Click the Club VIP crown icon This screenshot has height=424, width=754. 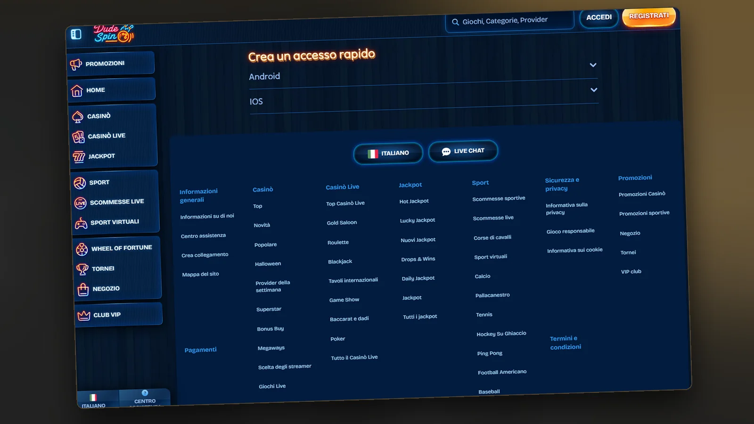84,316
